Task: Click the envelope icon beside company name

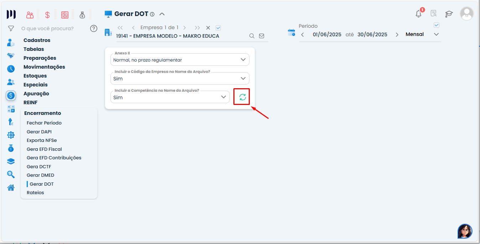Action: click(262, 36)
